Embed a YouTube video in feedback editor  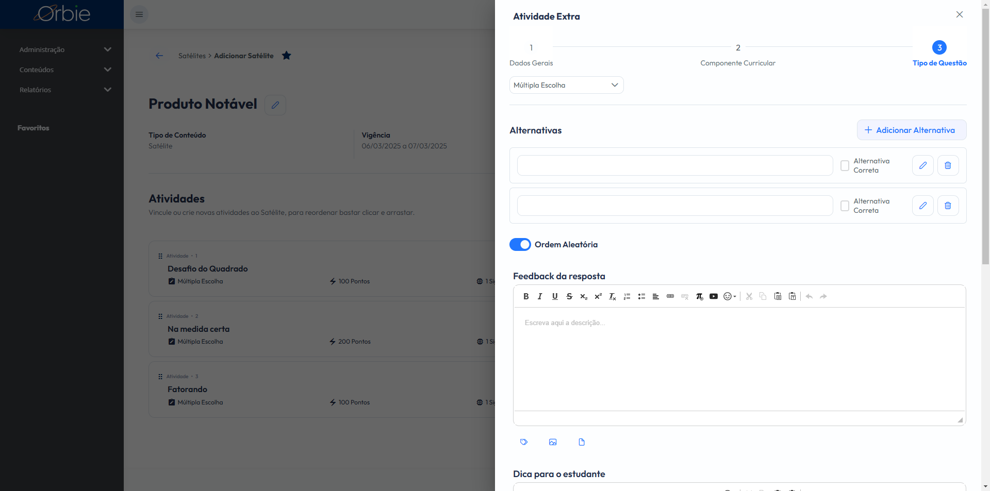(714, 296)
